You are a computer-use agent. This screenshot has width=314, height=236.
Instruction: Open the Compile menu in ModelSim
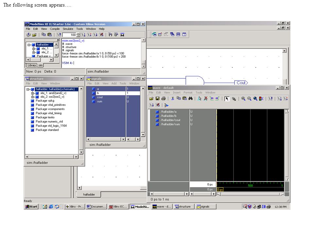click(55, 29)
